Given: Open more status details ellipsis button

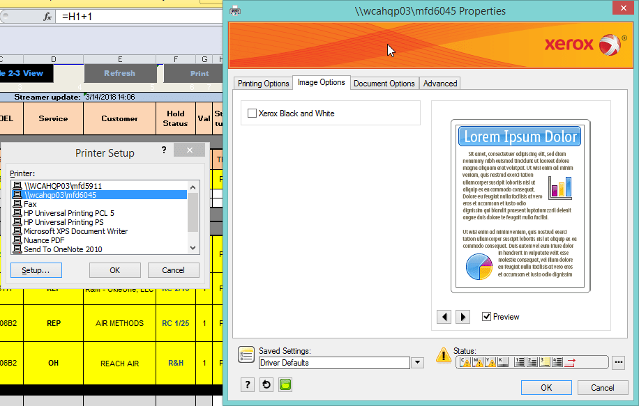Looking at the screenshot, I should [x=618, y=362].
